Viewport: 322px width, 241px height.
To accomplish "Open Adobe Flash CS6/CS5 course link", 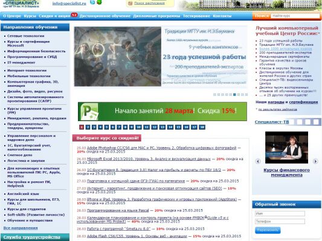I will 137,236.
